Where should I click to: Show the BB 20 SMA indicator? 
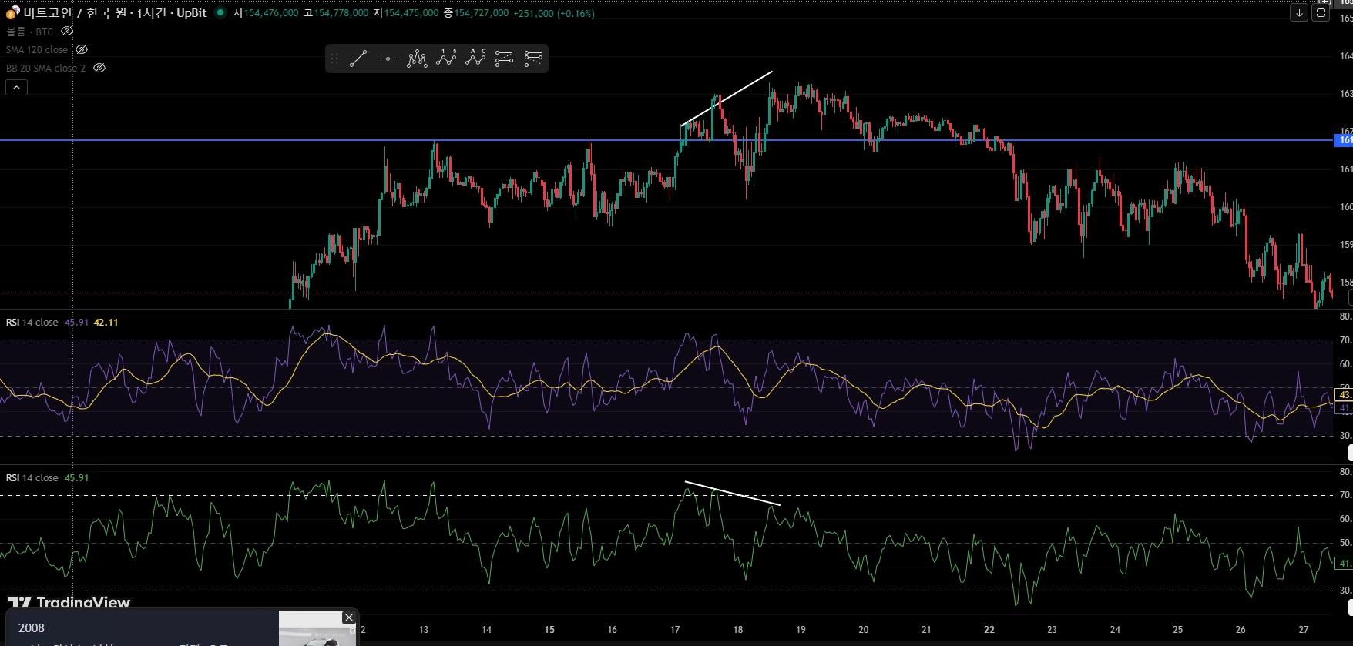click(x=99, y=68)
